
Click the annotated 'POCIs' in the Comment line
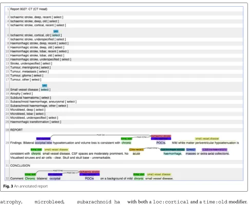point(89,178)
